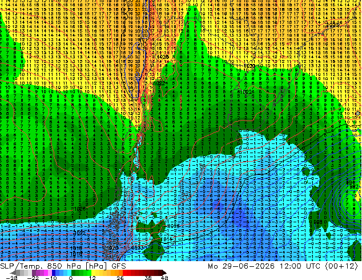This screenshot has width=362, height=280.
Task: Click the 38 value under the color scale
Action: (148, 278)
